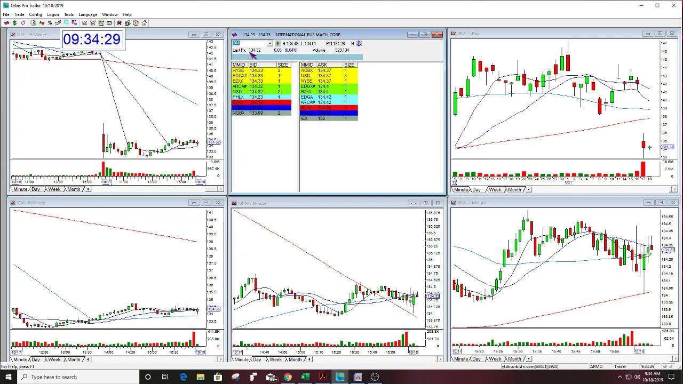Screen dimensions: 683x384
Task: Select Day tab in the IBM 5 Minute chart
Action: [36, 359]
